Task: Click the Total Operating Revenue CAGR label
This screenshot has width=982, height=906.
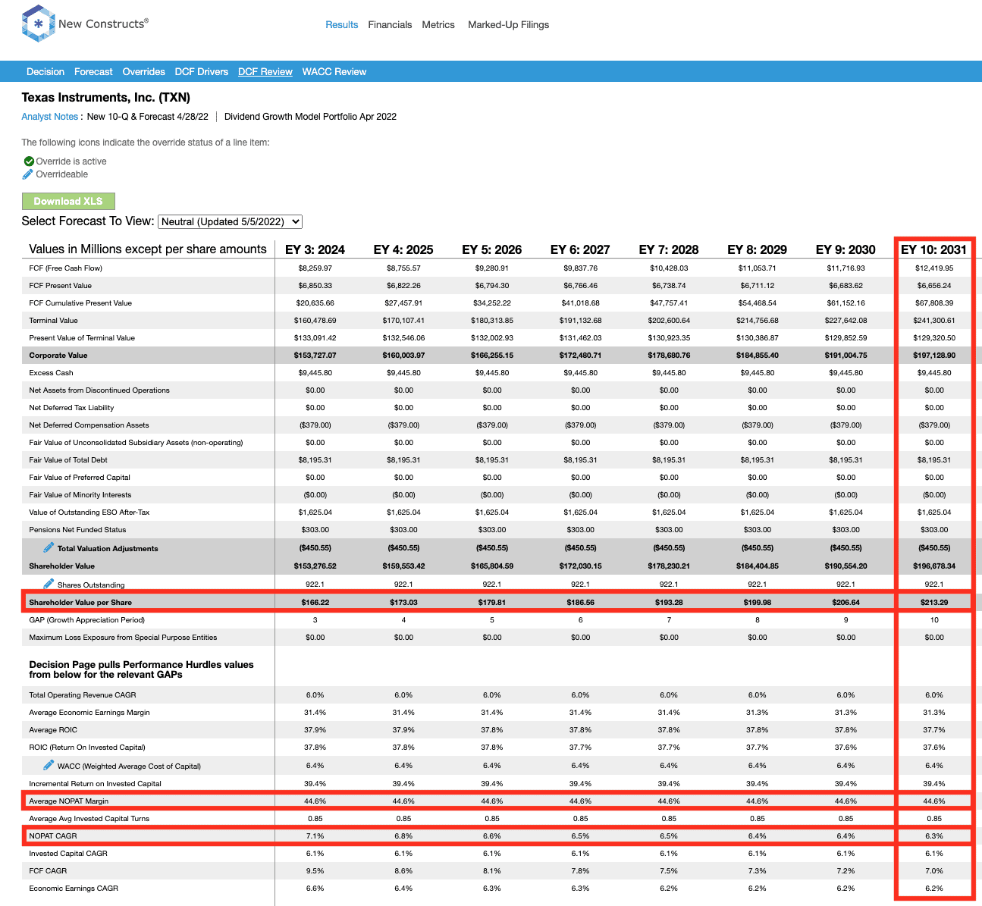Action: [83, 695]
